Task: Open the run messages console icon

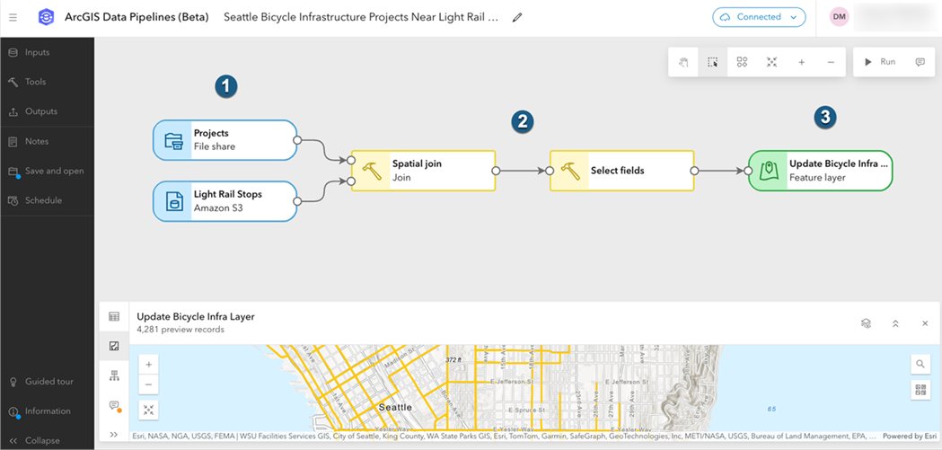Action: (x=920, y=62)
